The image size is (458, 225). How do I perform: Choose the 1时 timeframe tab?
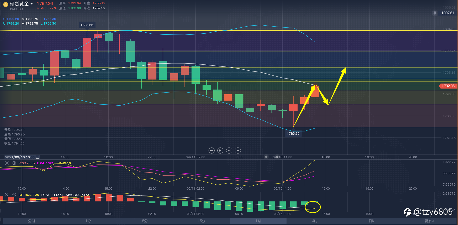tap(258, 221)
